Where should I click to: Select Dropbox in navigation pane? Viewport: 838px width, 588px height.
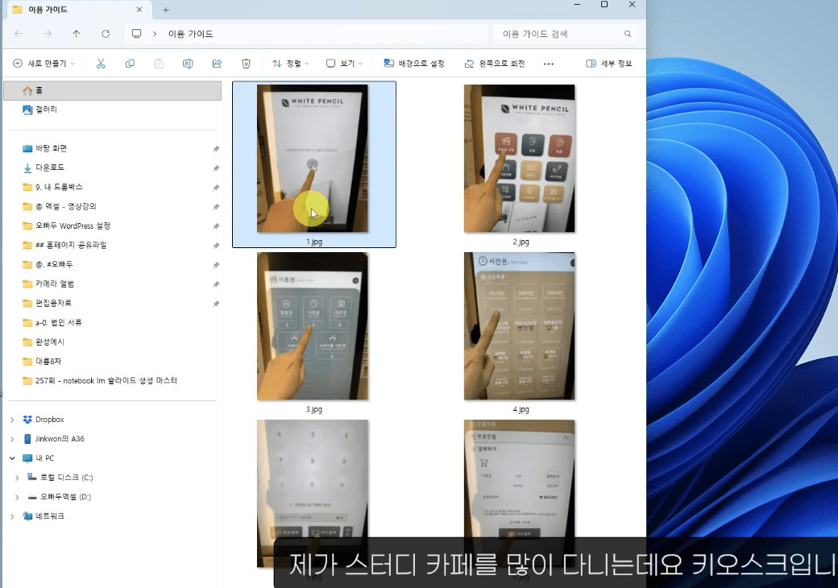tap(49, 420)
